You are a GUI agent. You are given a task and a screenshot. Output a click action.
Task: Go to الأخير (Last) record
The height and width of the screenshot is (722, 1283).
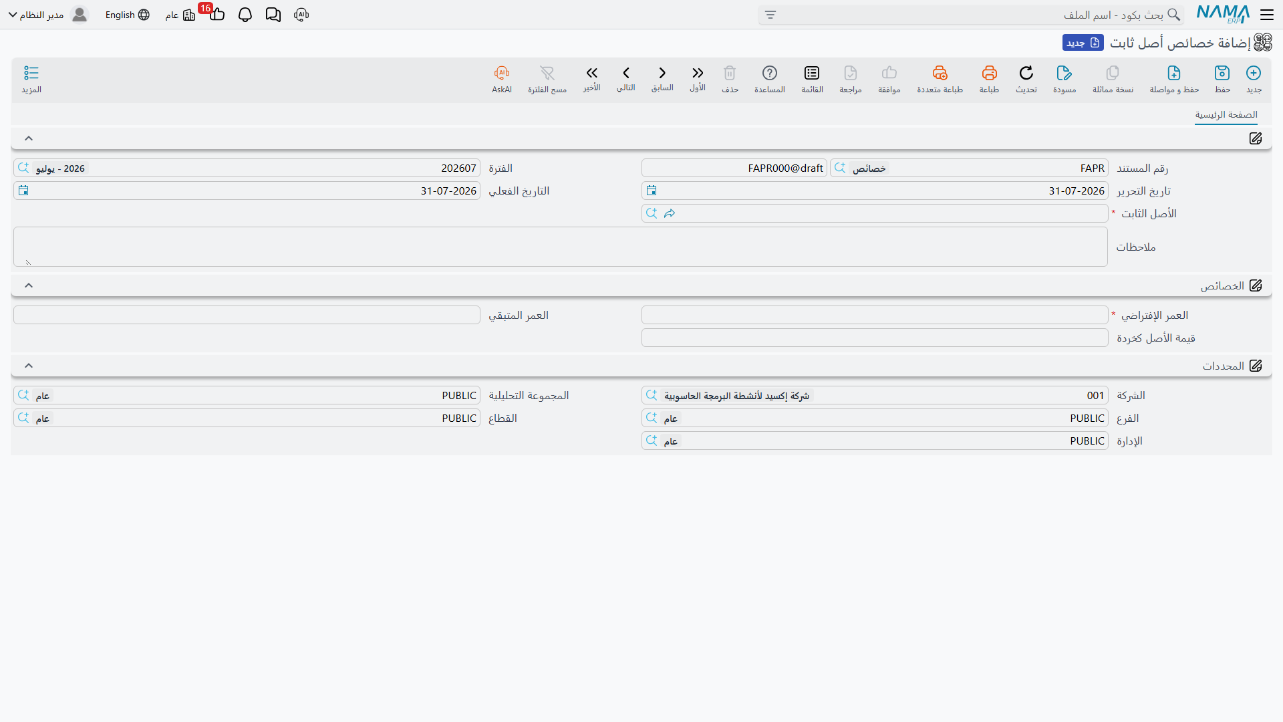coord(591,73)
